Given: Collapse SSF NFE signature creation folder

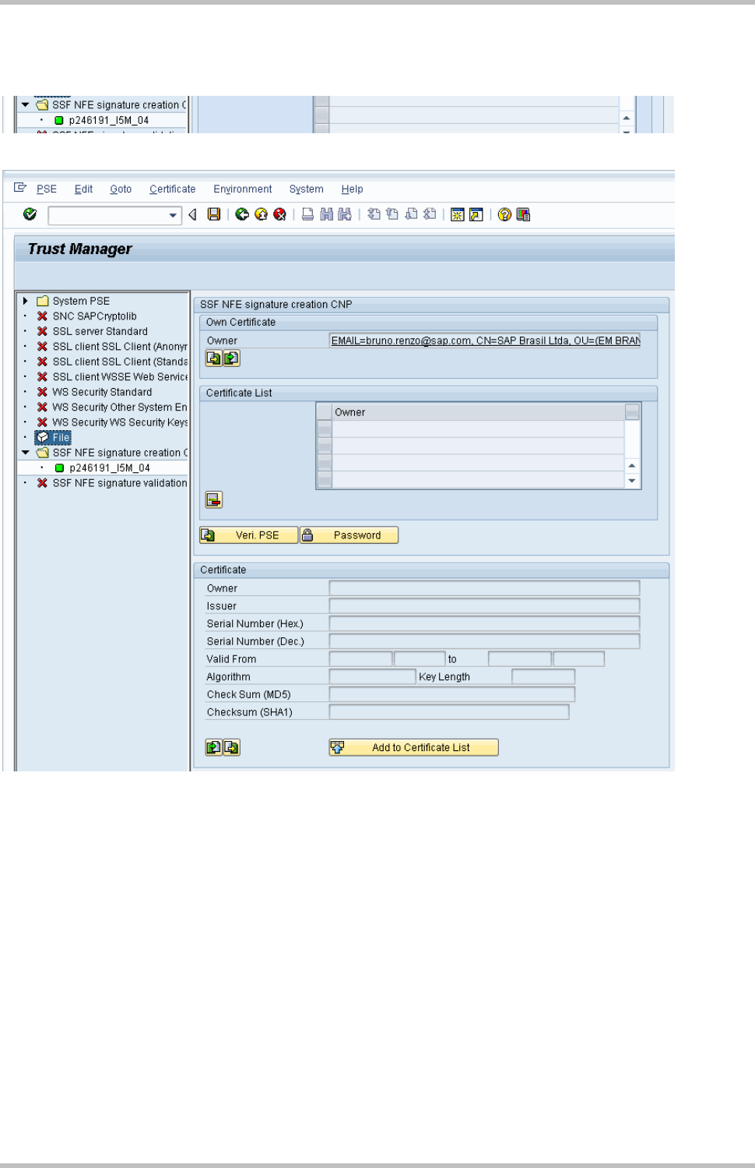Looking at the screenshot, I should pos(25,453).
